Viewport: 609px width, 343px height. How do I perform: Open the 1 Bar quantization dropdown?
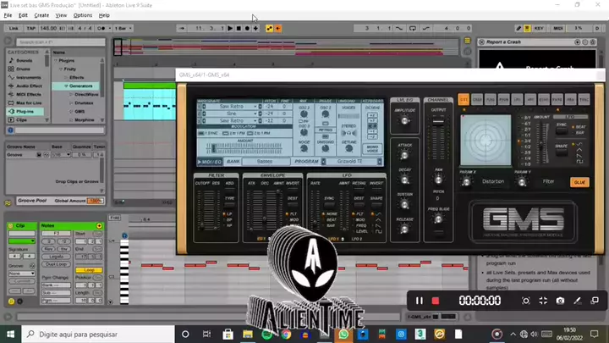(x=123, y=29)
